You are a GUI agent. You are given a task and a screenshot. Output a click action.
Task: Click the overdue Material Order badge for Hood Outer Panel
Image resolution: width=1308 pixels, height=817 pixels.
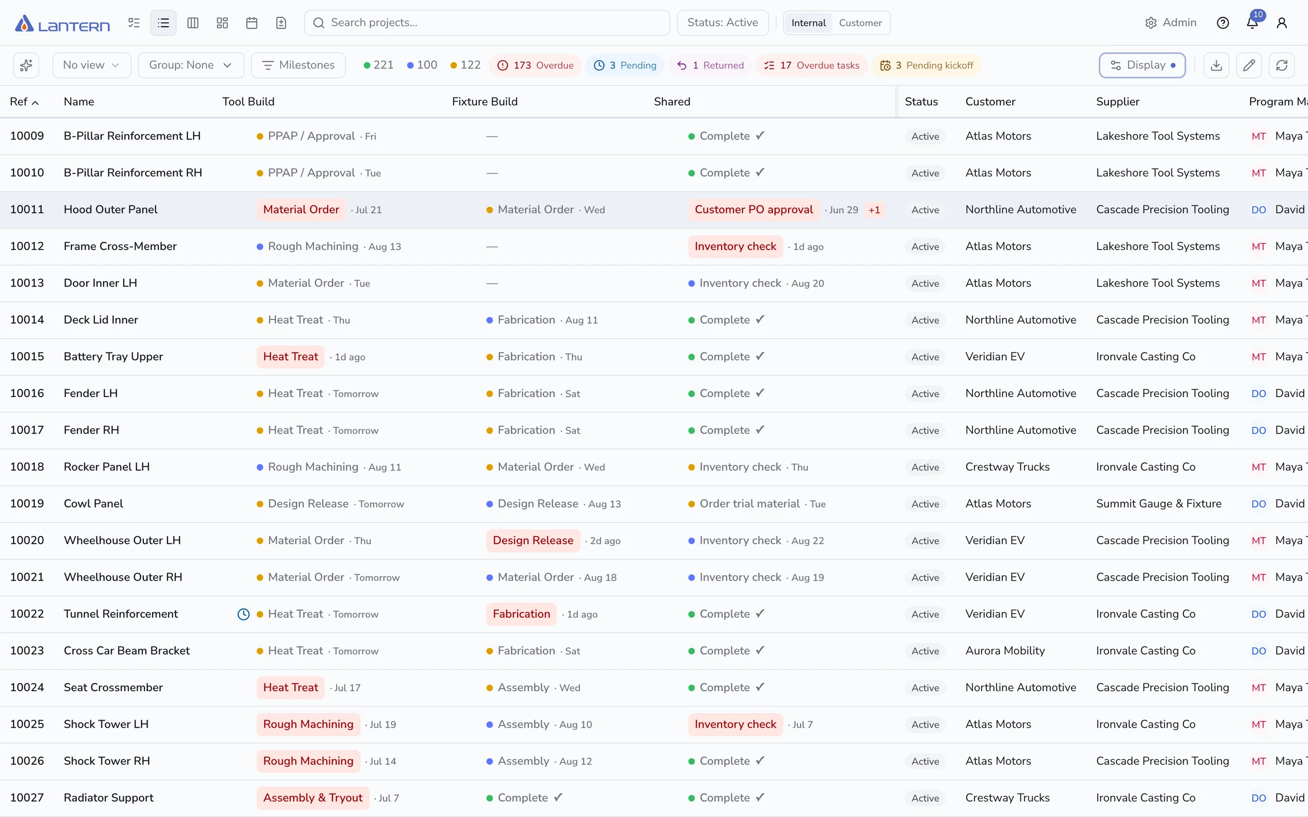click(x=301, y=210)
